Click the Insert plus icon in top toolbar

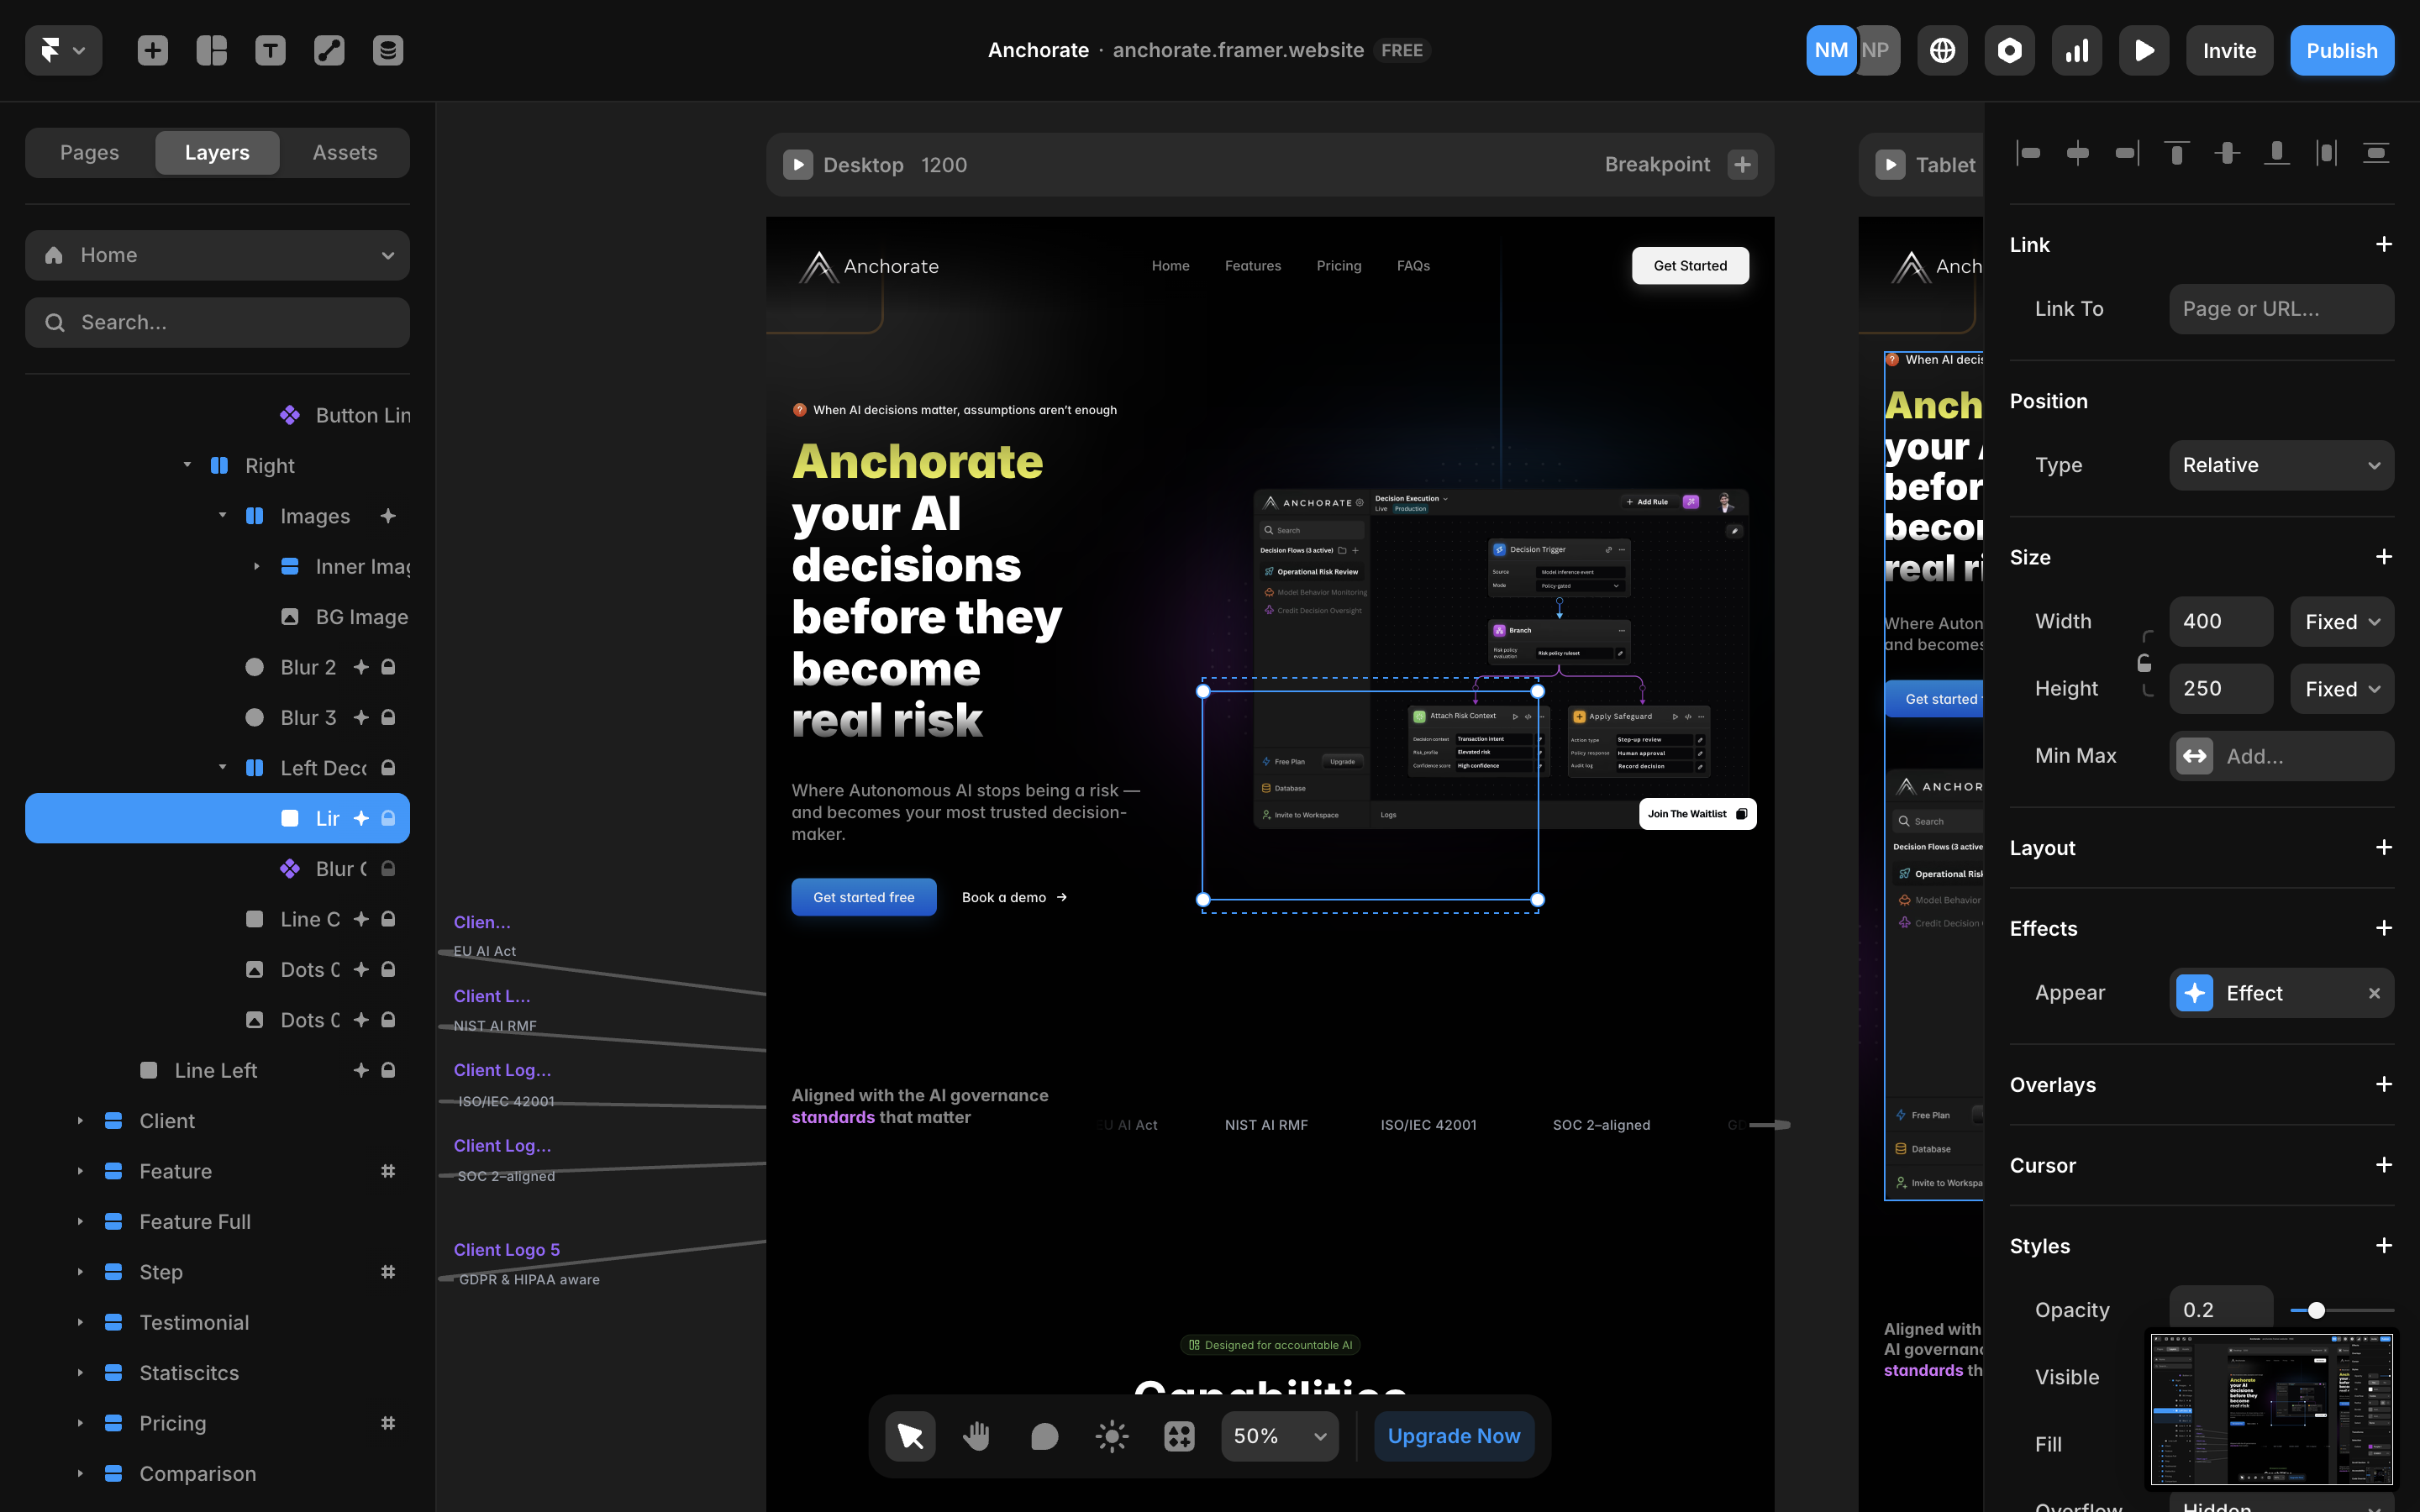152,50
